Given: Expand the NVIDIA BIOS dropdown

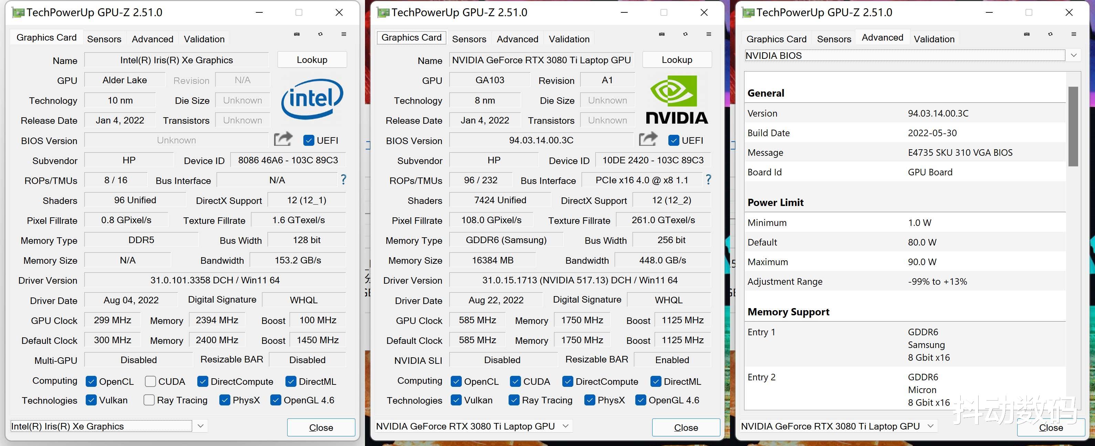Looking at the screenshot, I should [x=1074, y=56].
